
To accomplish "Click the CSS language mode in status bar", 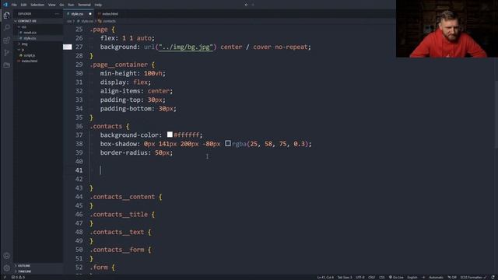I will click(382, 277).
